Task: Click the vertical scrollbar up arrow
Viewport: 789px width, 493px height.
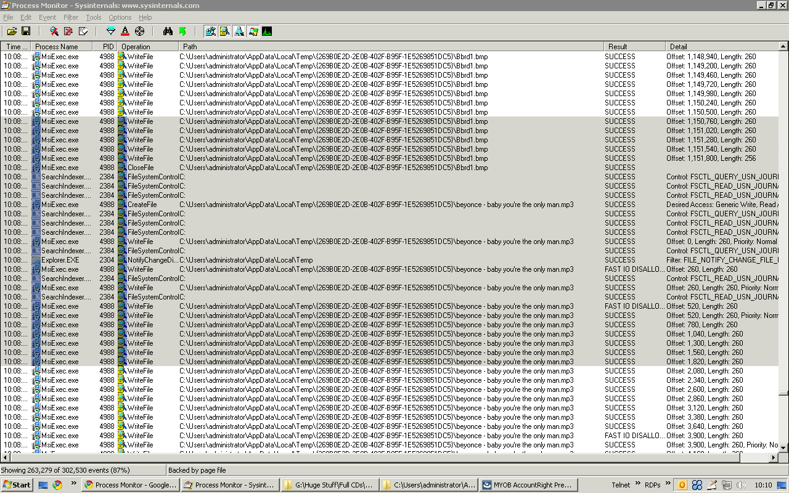Action: [783, 46]
